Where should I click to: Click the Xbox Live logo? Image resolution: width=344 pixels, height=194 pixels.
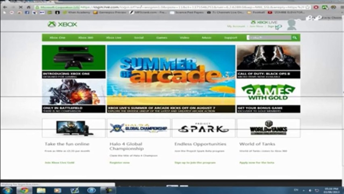click(264, 22)
